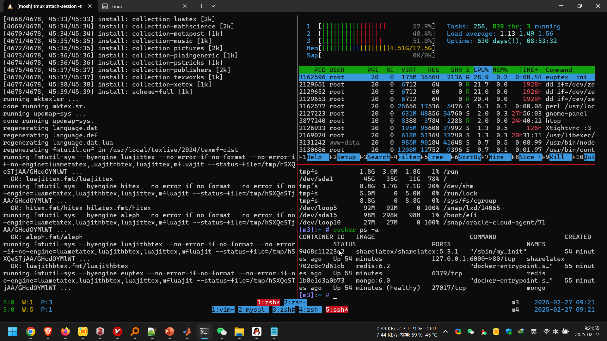Open the blue notepad app in taskbar
This screenshot has height=341, width=607.
coord(274,332)
